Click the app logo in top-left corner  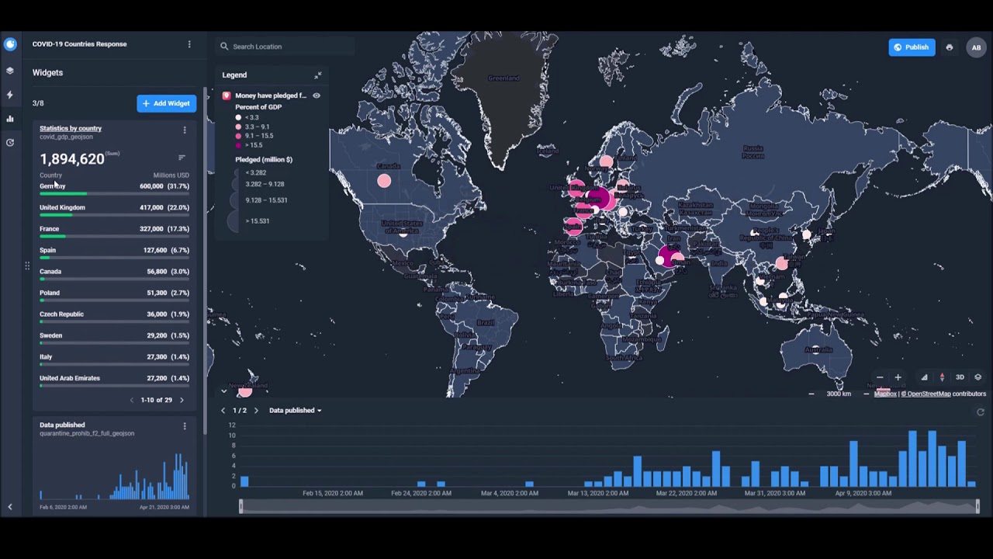click(10, 44)
